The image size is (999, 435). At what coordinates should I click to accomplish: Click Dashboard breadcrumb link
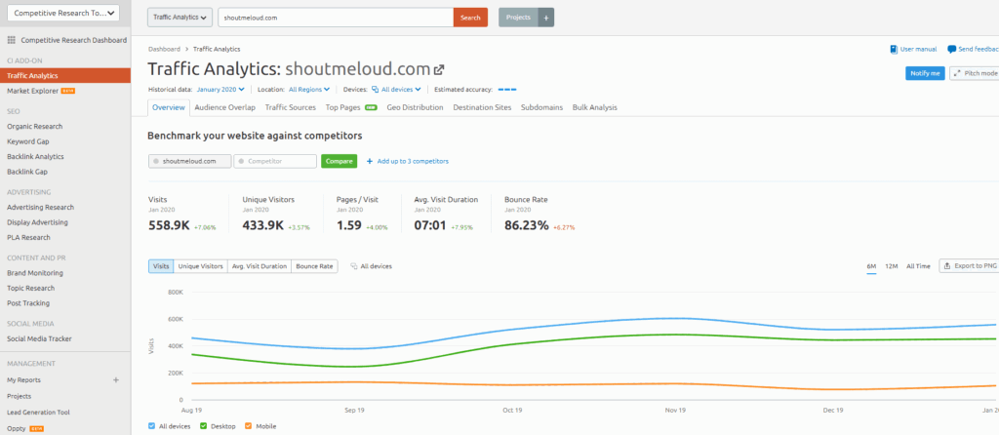point(164,49)
